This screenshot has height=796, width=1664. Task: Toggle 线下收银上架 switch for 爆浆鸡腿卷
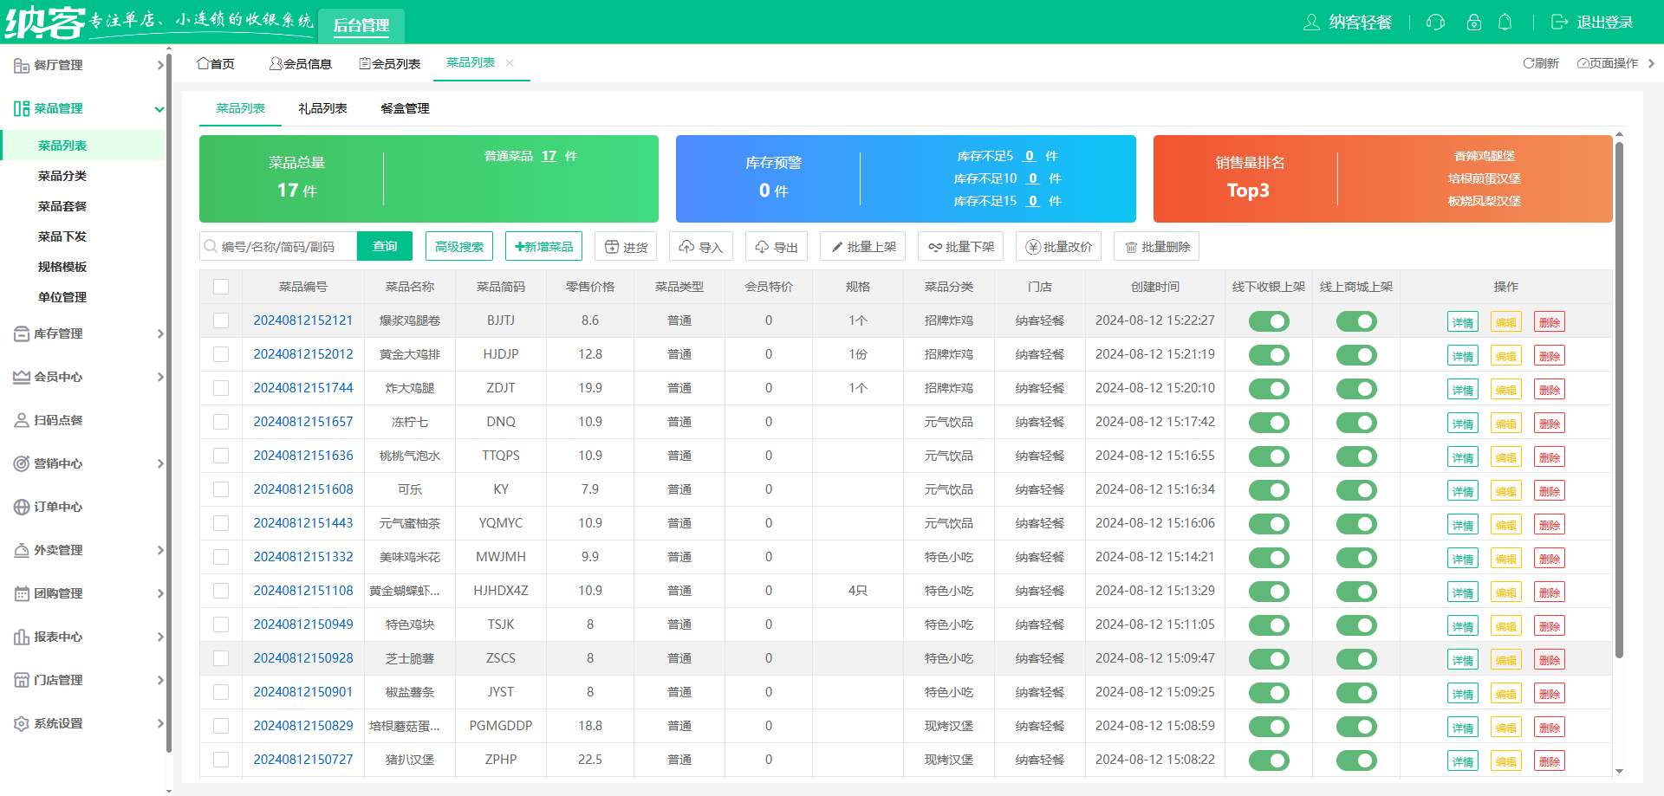coord(1268,321)
